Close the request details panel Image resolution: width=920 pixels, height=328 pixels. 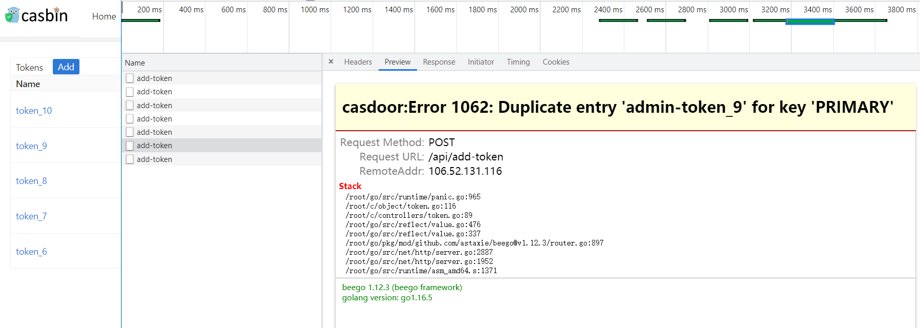(331, 61)
